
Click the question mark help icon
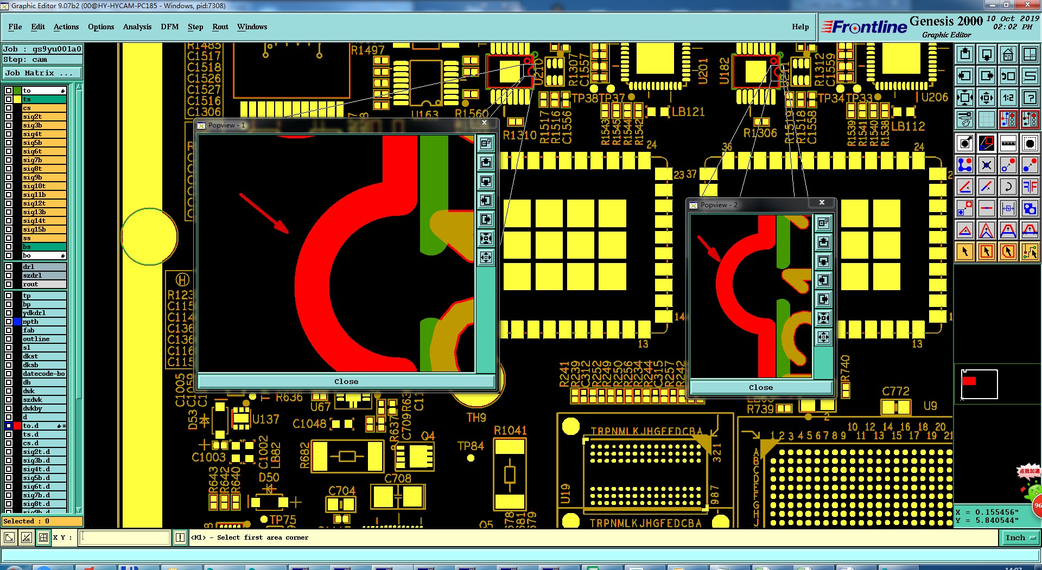[x=1030, y=98]
